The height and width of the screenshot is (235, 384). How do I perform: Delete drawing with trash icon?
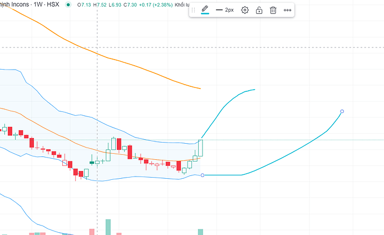[273, 10]
